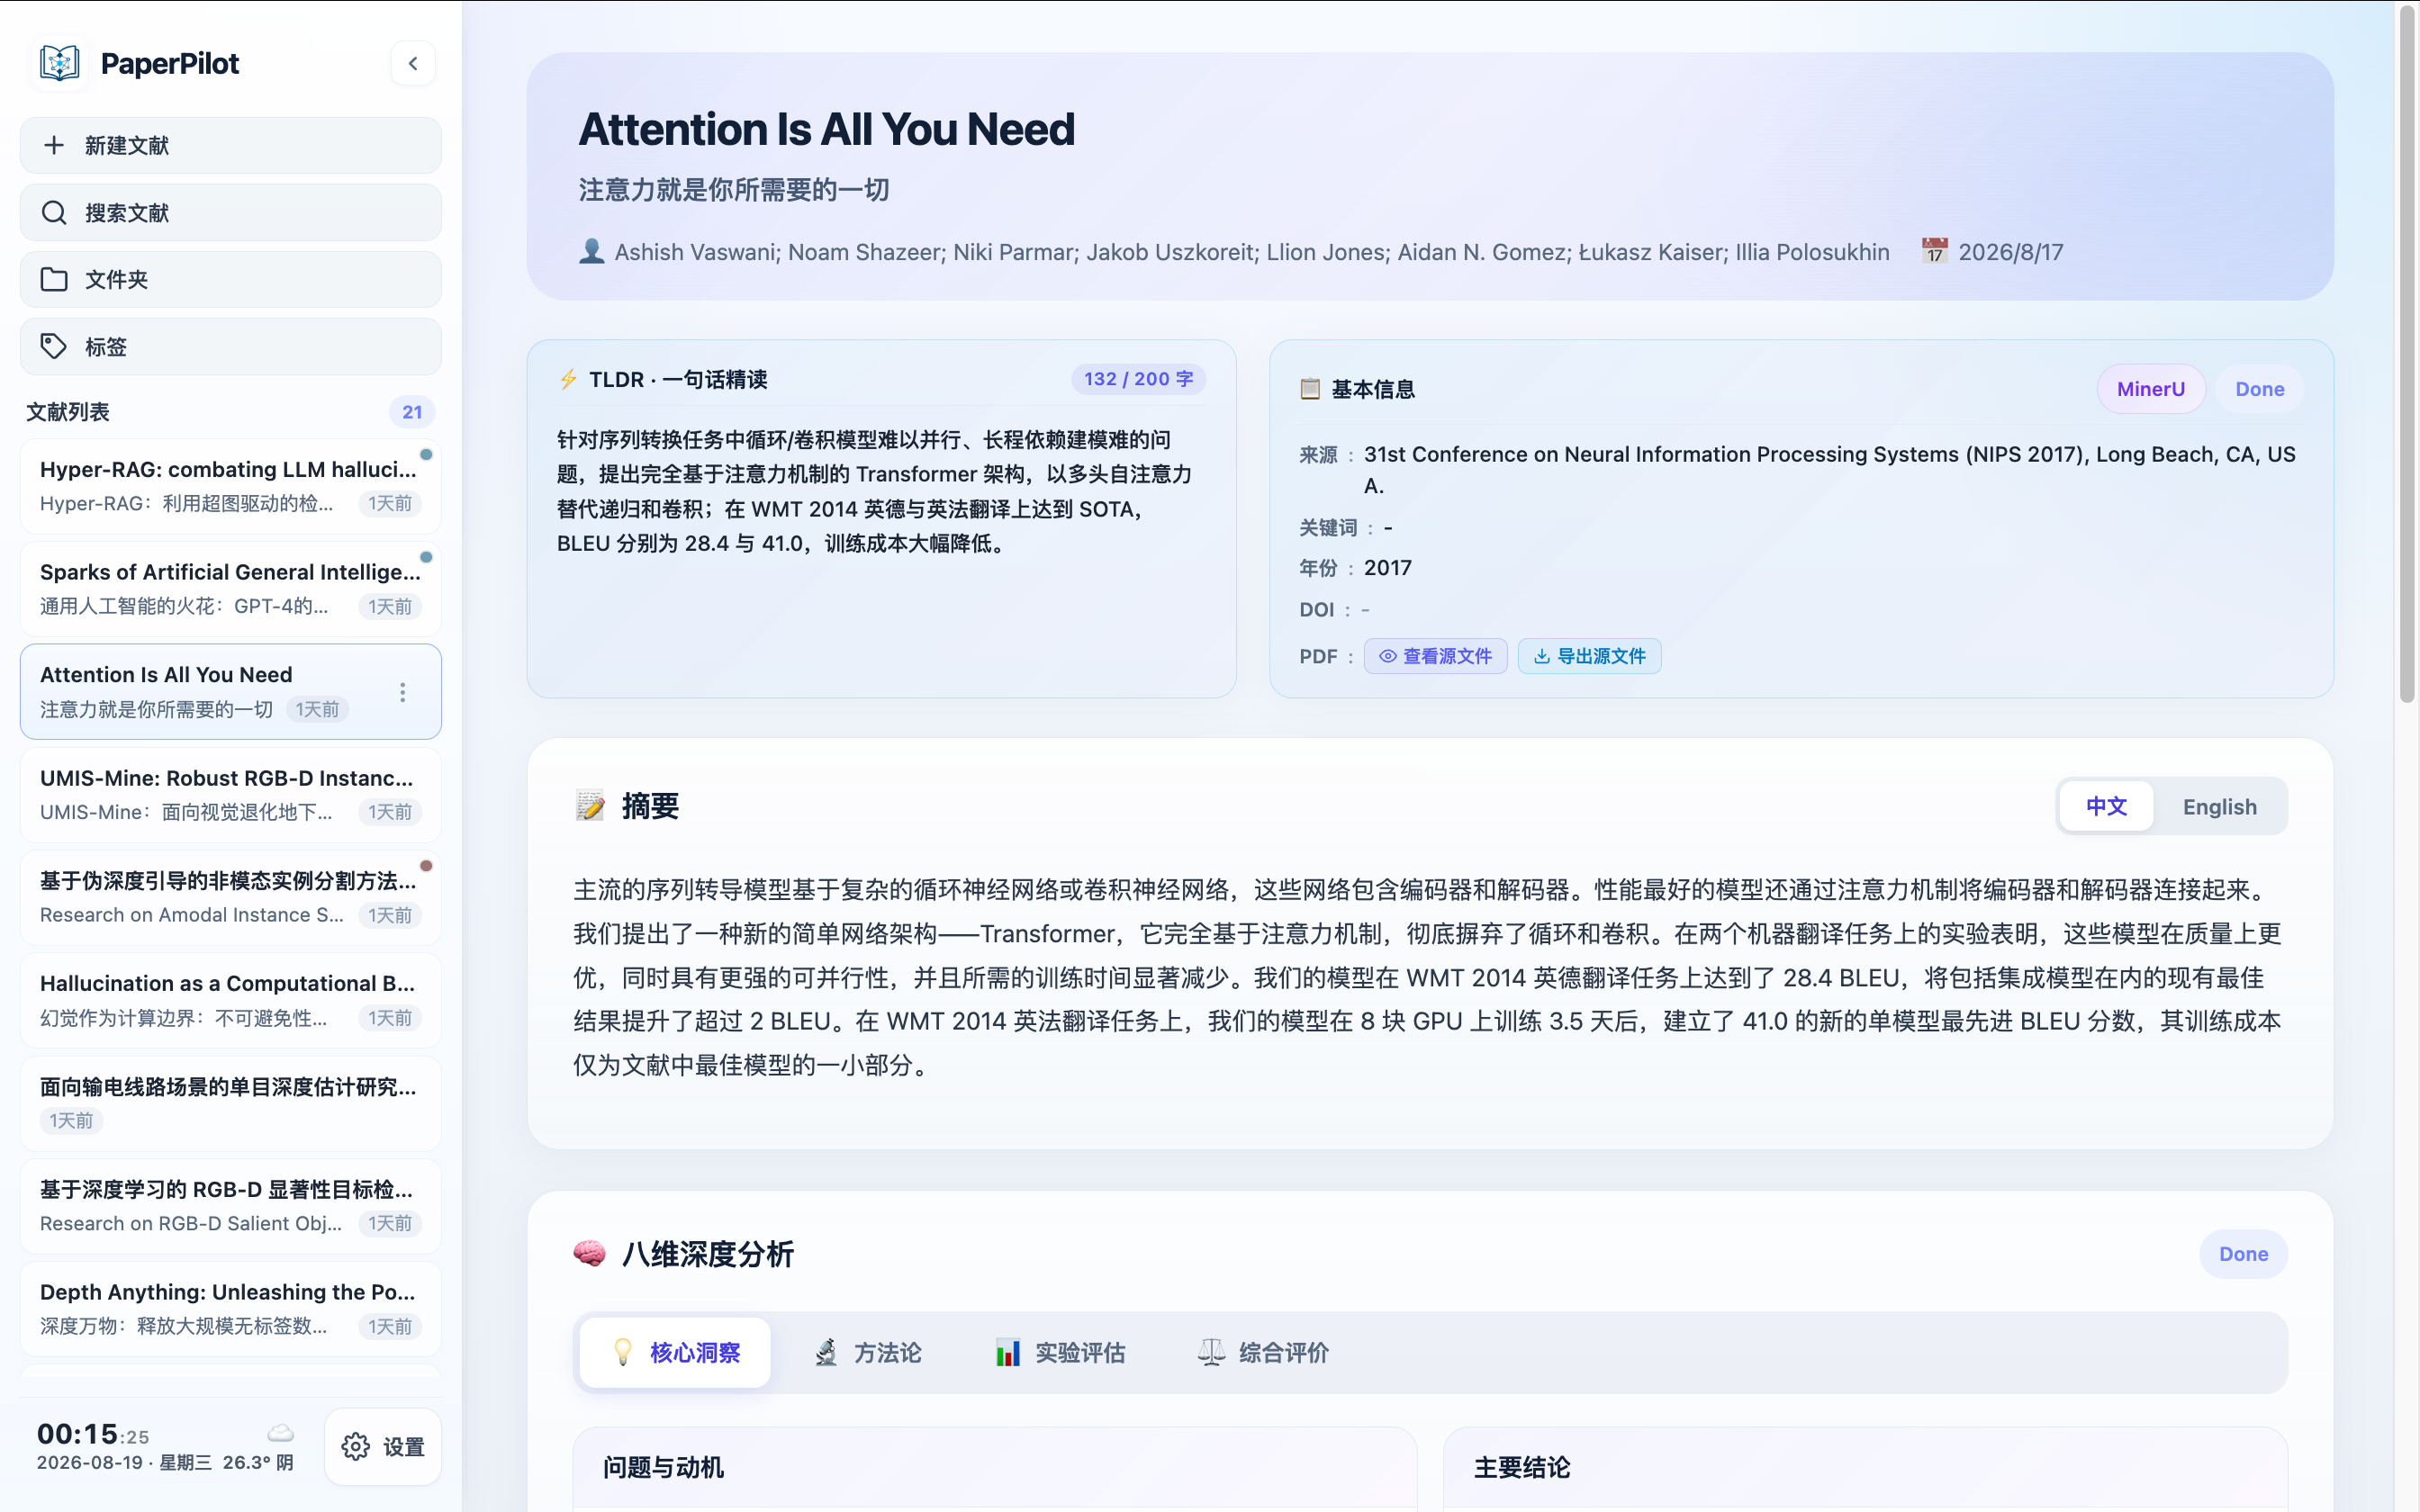
Task: Click the Done badge in 八维深度分析
Action: [2243, 1254]
